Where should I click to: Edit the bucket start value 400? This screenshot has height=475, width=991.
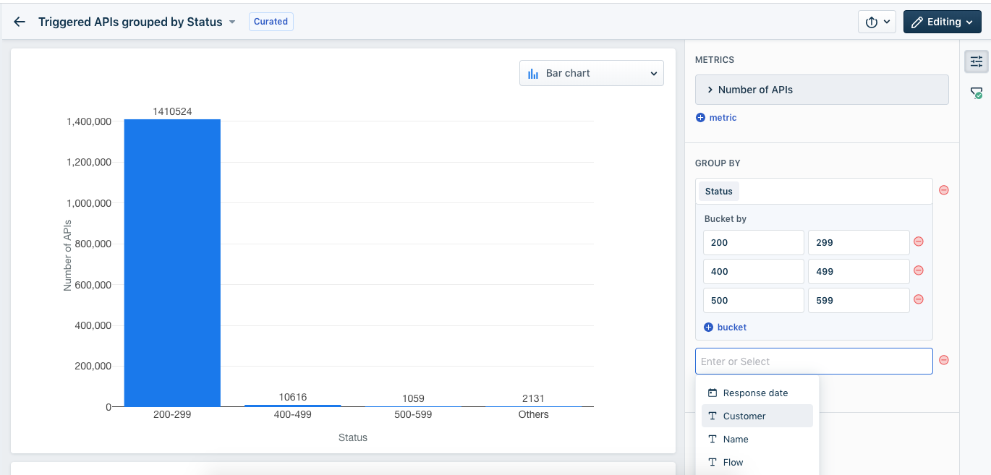[754, 272]
